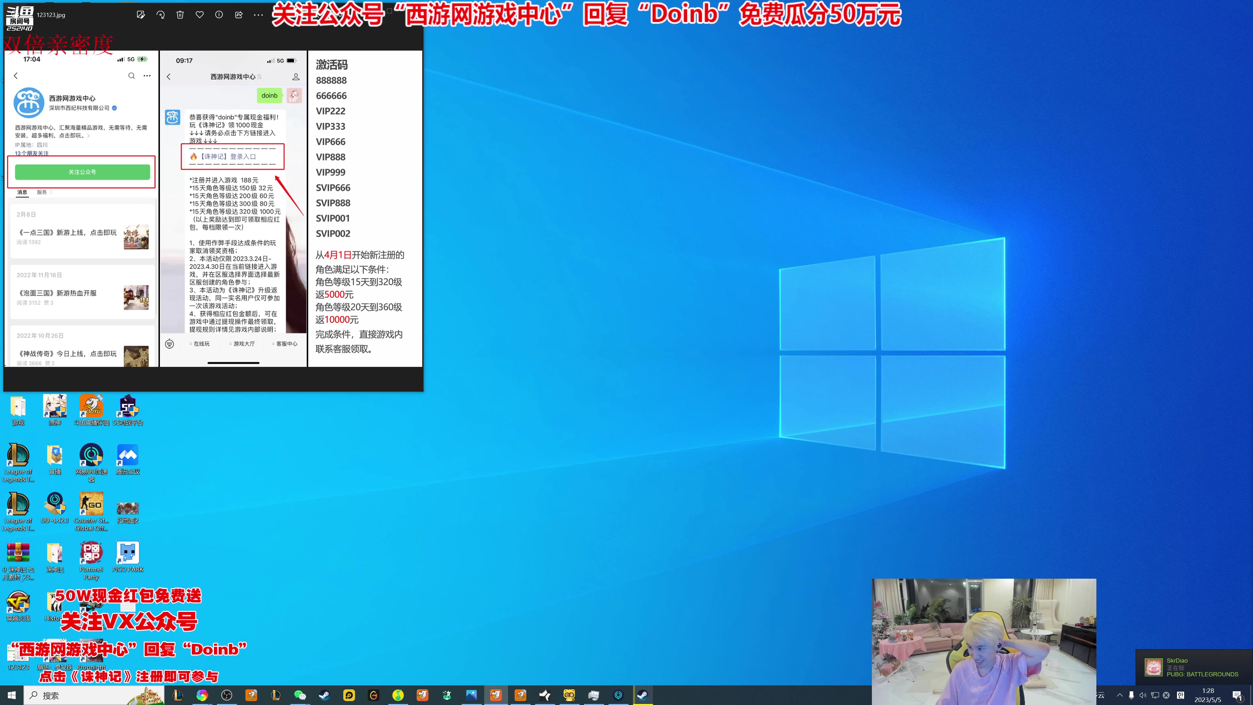Open the Windows Start menu

click(x=12, y=695)
